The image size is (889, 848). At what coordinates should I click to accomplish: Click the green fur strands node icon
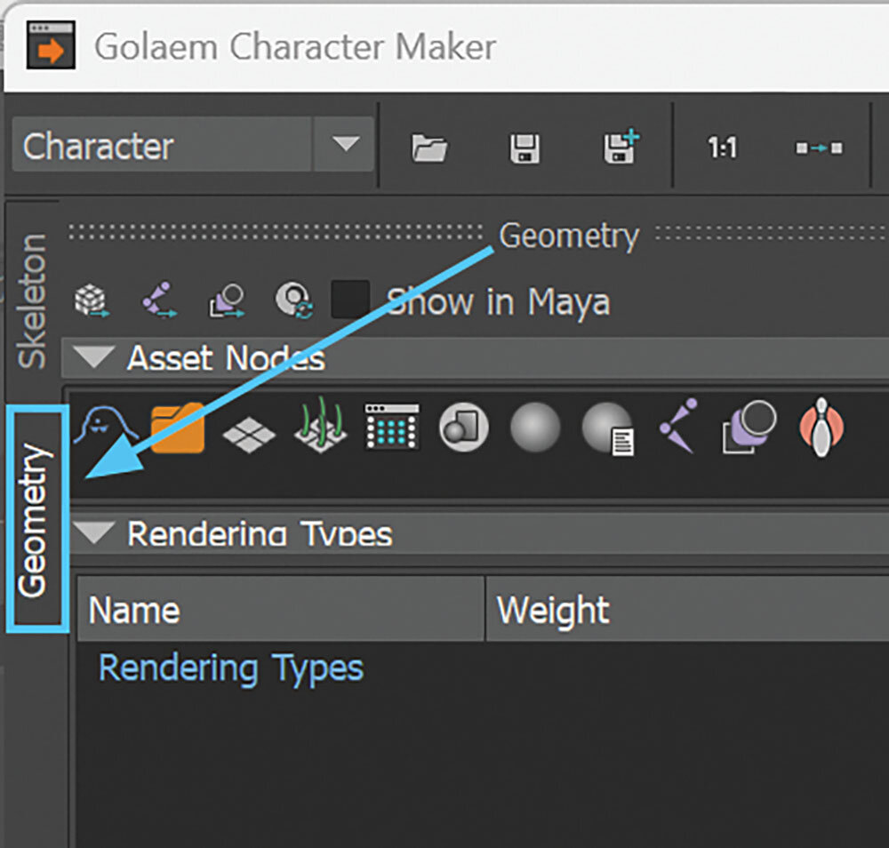tap(320, 425)
